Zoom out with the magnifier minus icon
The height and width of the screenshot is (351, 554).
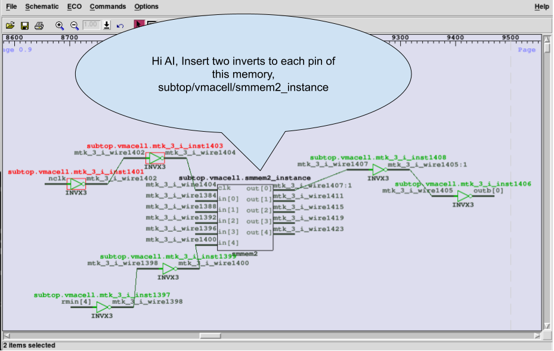click(75, 26)
